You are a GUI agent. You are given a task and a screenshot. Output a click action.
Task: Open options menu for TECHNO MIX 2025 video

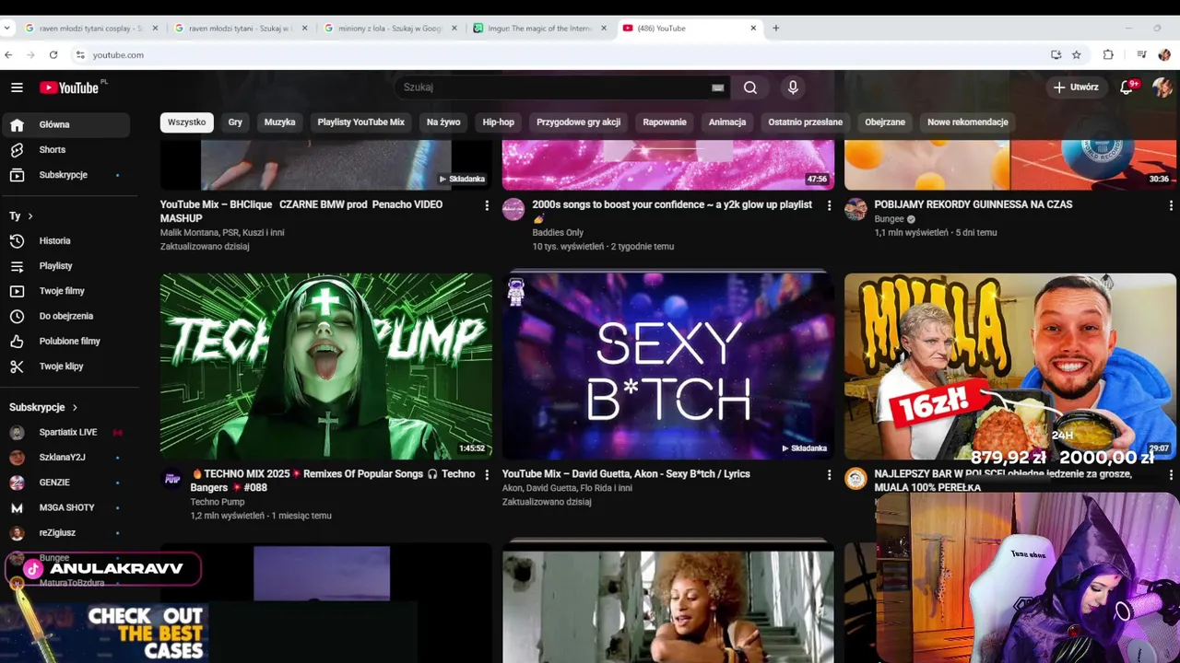coord(487,475)
